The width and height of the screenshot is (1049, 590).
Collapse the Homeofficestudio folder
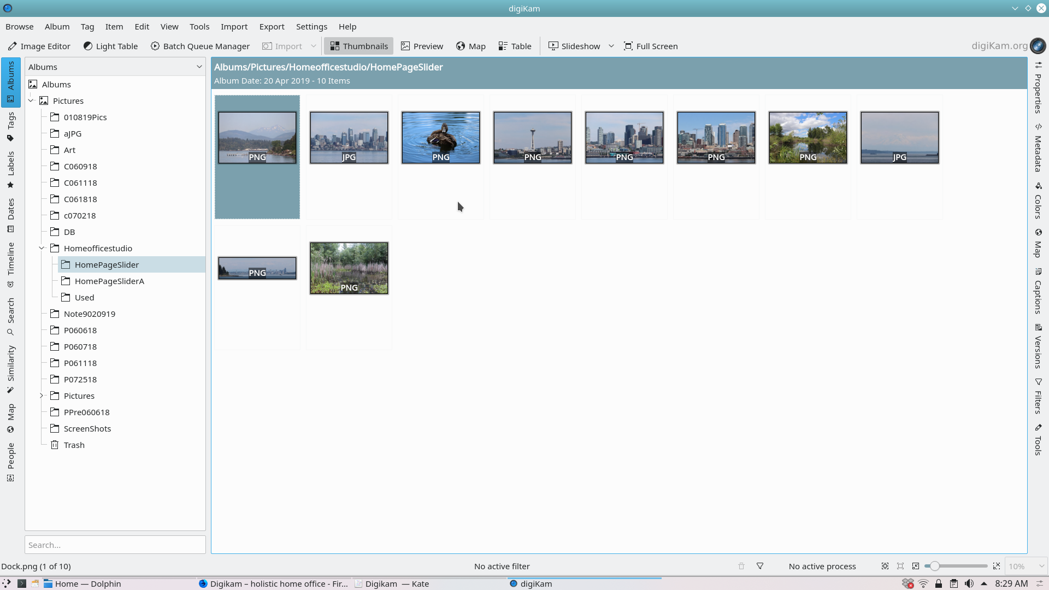click(x=42, y=248)
